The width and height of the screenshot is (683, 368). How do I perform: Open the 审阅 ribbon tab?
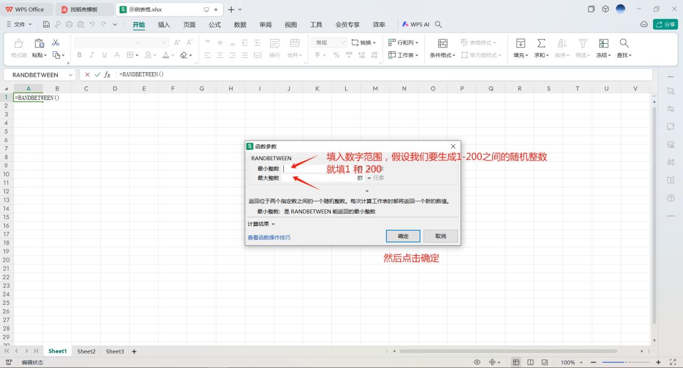click(x=265, y=25)
